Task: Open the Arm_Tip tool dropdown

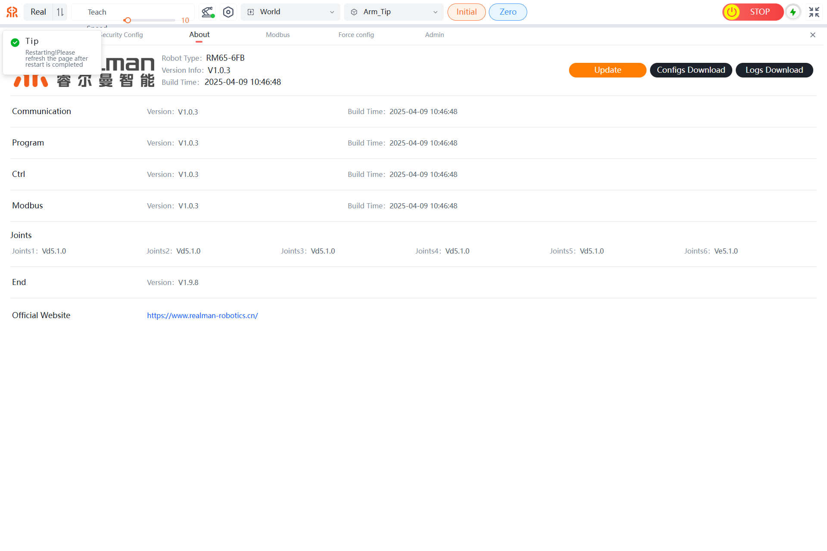Action: click(x=394, y=12)
